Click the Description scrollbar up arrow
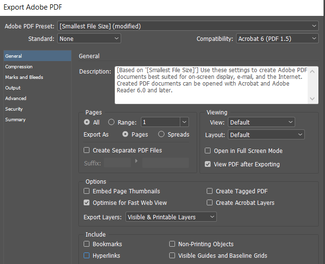The image size is (325, 264). point(312,72)
